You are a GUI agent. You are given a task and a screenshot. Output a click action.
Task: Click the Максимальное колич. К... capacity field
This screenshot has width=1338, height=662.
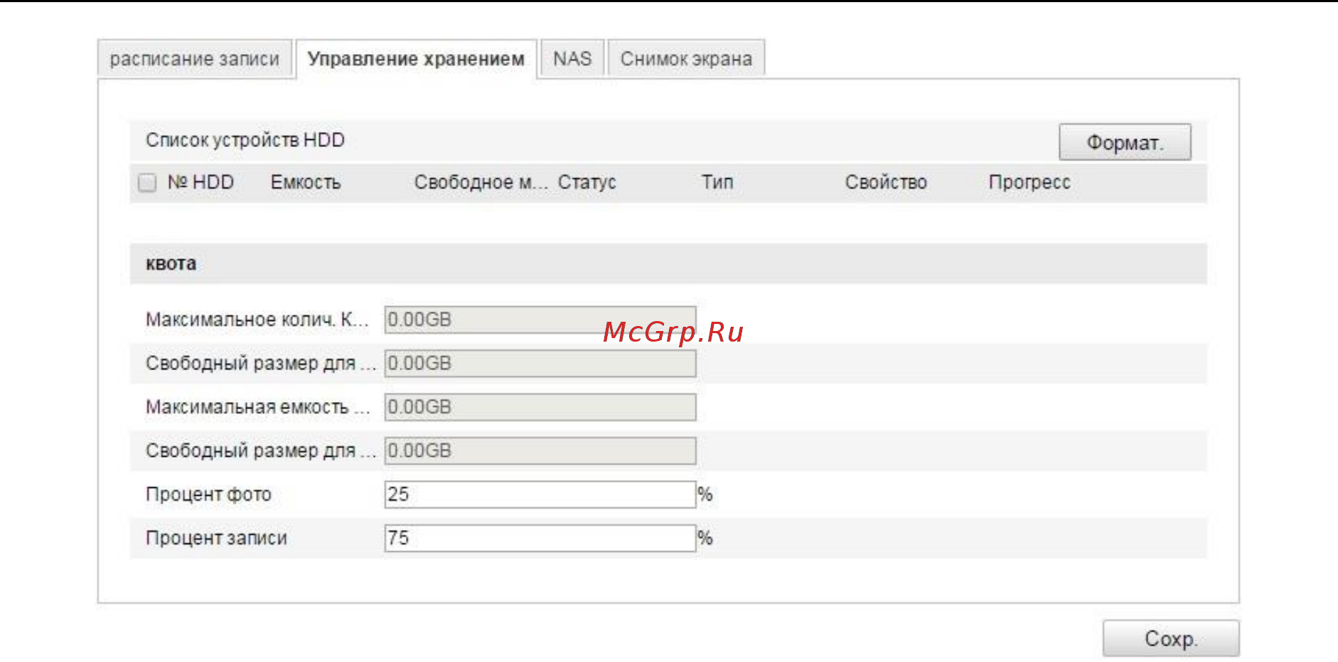(540, 320)
